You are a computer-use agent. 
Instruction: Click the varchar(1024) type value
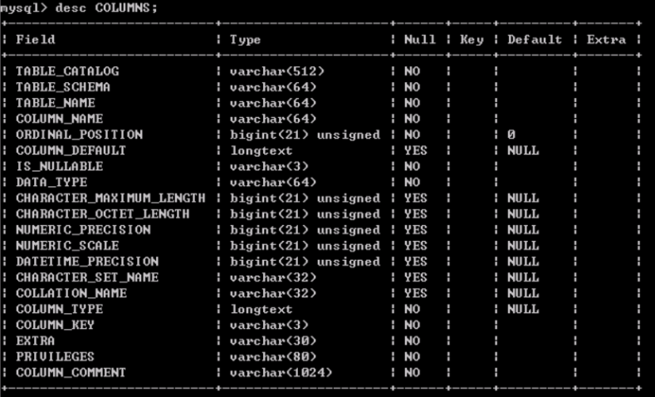[x=281, y=372]
